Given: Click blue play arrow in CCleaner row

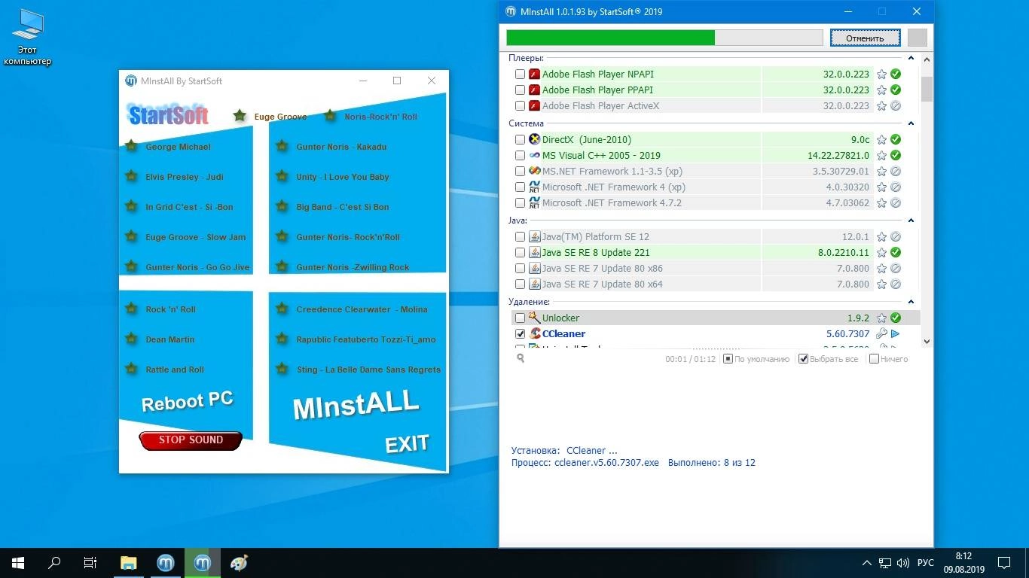Looking at the screenshot, I should click(x=896, y=333).
